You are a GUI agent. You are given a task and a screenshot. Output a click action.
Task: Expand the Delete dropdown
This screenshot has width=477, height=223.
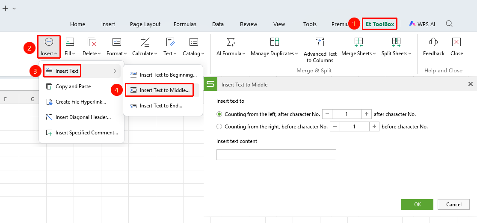(99, 54)
